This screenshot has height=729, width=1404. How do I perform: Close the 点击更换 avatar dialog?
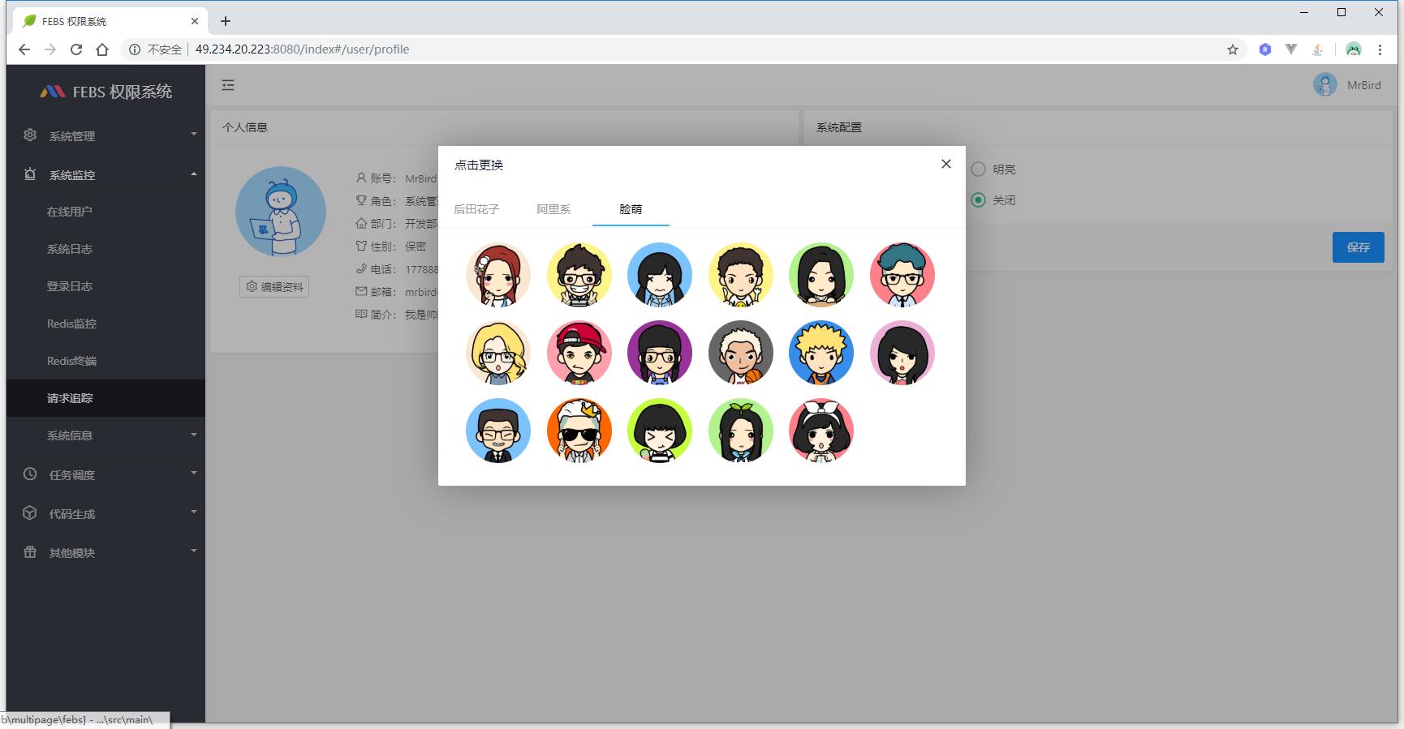tap(945, 164)
